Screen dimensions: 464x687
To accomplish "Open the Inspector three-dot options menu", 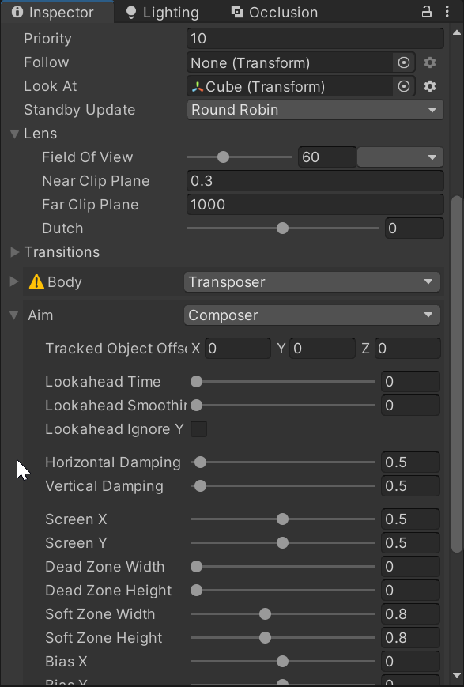I will tap(447, 12).
